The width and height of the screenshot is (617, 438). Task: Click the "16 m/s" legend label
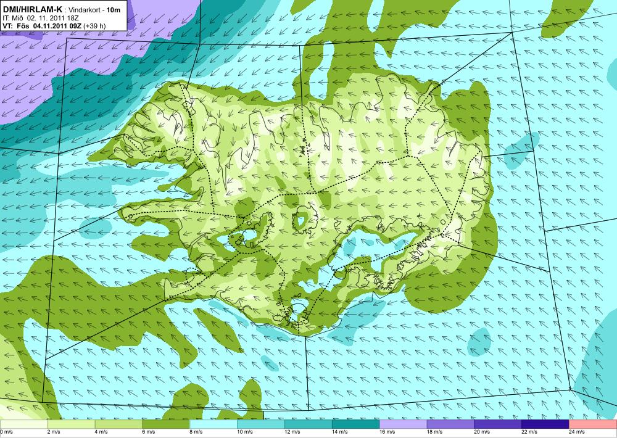click(387, 432)
